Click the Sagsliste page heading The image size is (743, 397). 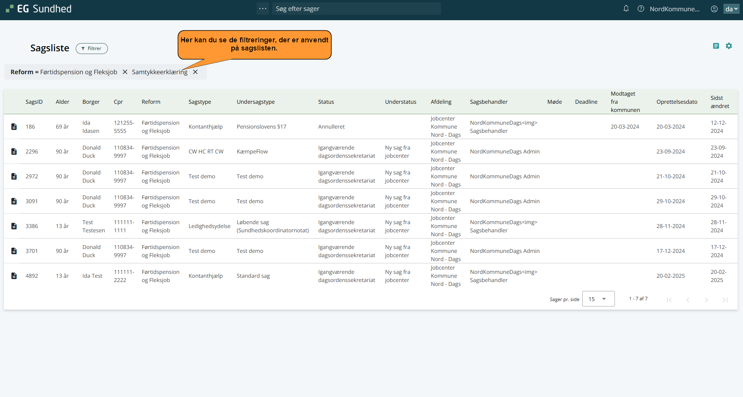50,48
